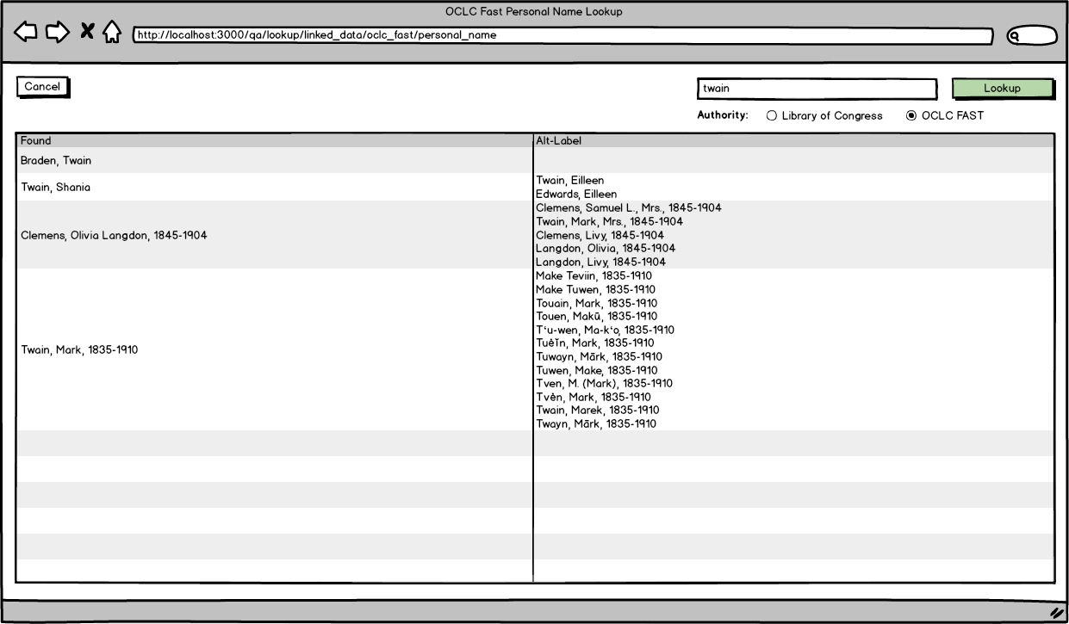Click the browser search magnifier box
1069x624 pixels.
coord(1032,36)
